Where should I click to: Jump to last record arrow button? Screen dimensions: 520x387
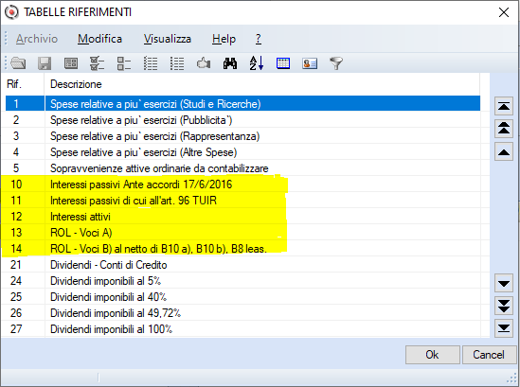tap(504, 328)
